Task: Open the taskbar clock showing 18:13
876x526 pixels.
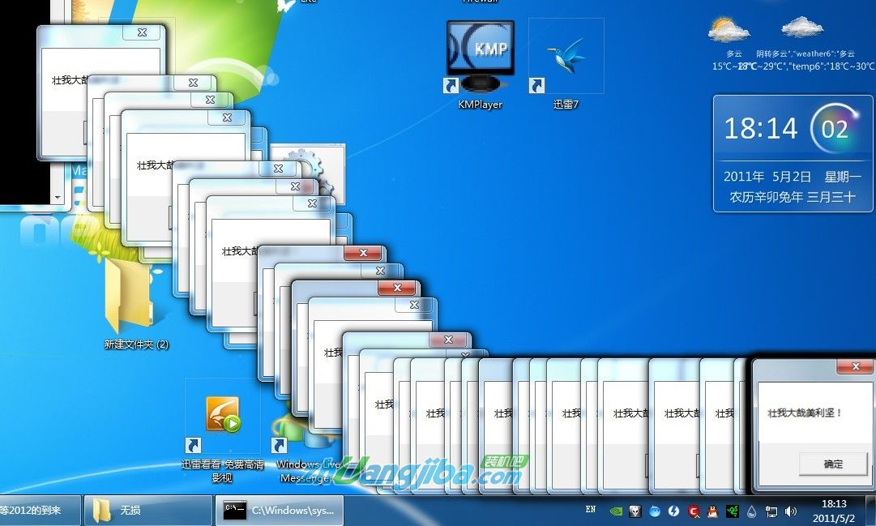Action: click(x=834, y=511)
